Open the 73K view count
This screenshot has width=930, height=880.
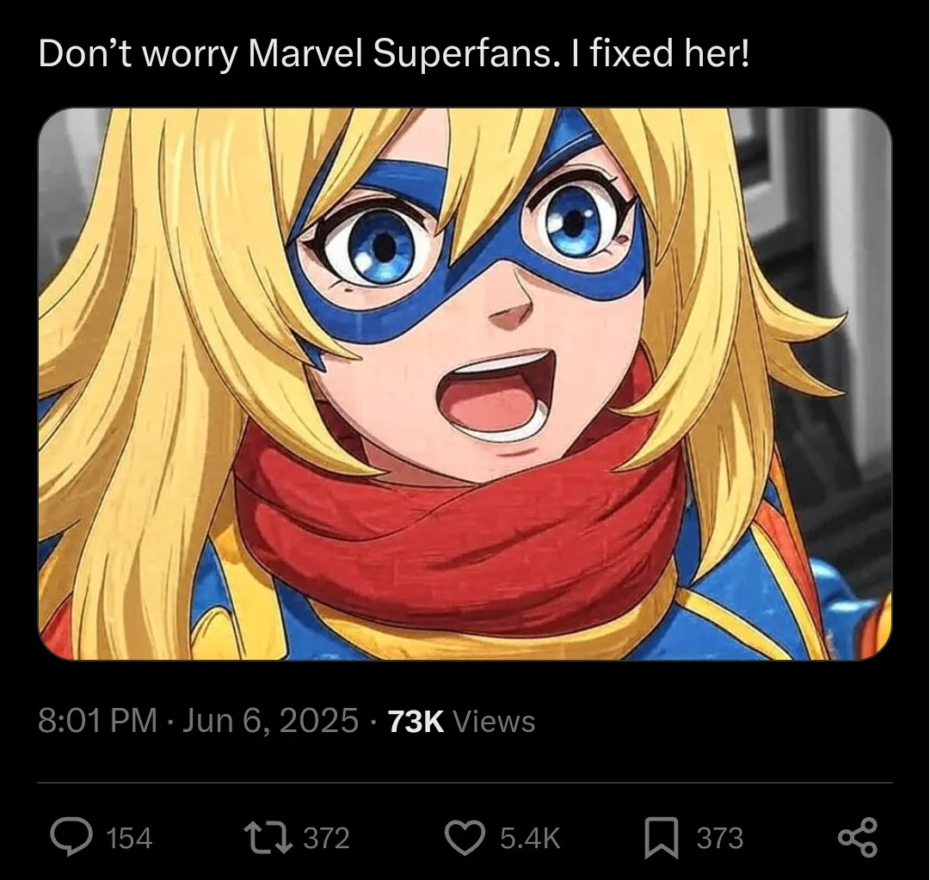point(416,722)
